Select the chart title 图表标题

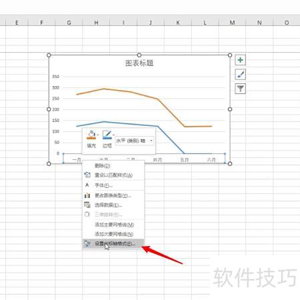(x=139, y=63)
